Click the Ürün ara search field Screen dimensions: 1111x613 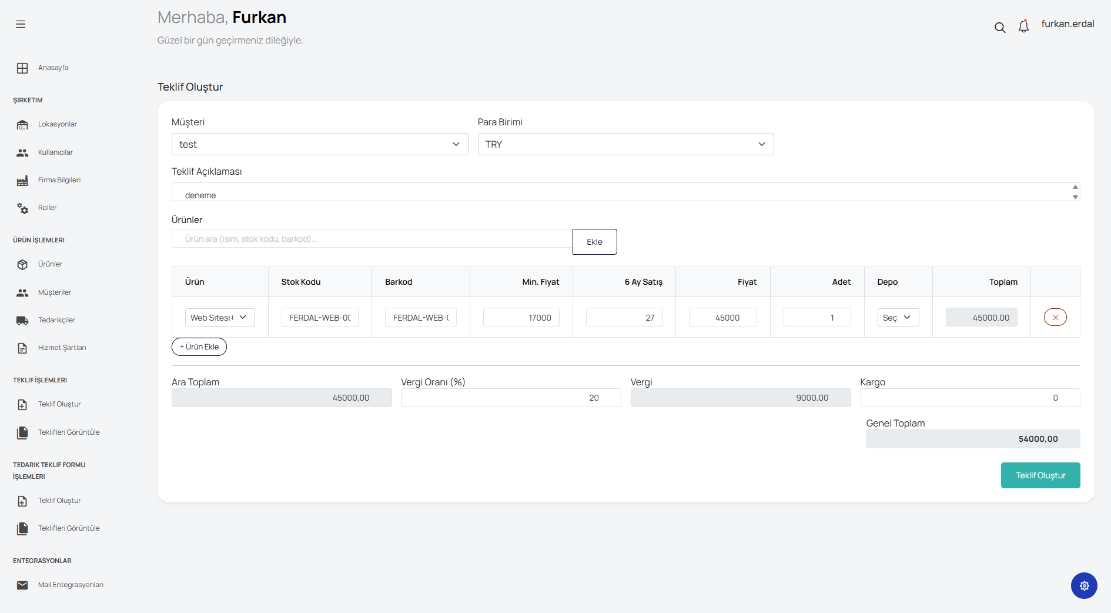(372, 239)
